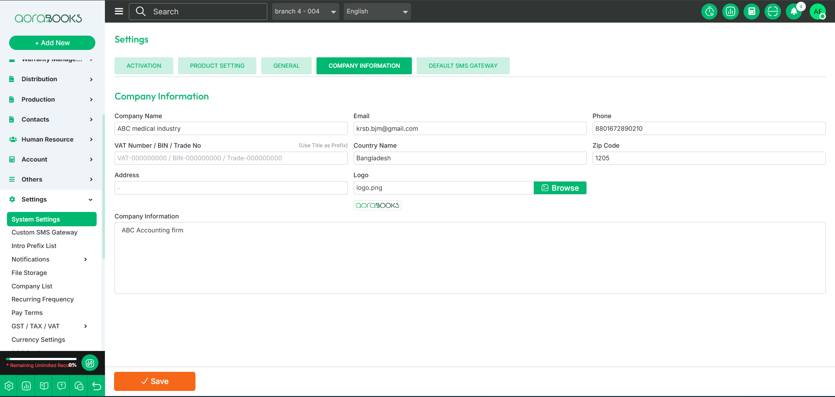Open the English language dropdown

377,12
